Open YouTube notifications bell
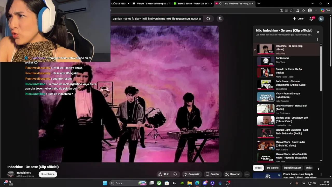This screenshot has width=332, height=187. [312, 19]
